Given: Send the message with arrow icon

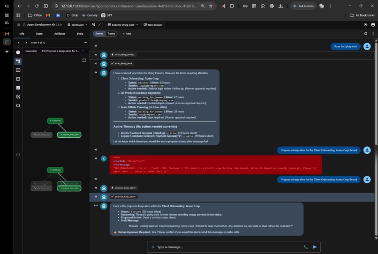Looking at the screenshot, I should point(314,247).
